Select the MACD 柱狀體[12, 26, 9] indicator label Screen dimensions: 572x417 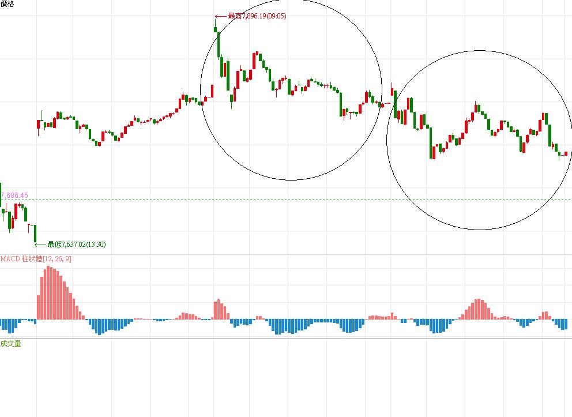(36, 258)
